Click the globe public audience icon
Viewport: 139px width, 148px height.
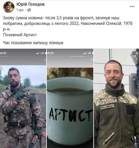point(29,10)
